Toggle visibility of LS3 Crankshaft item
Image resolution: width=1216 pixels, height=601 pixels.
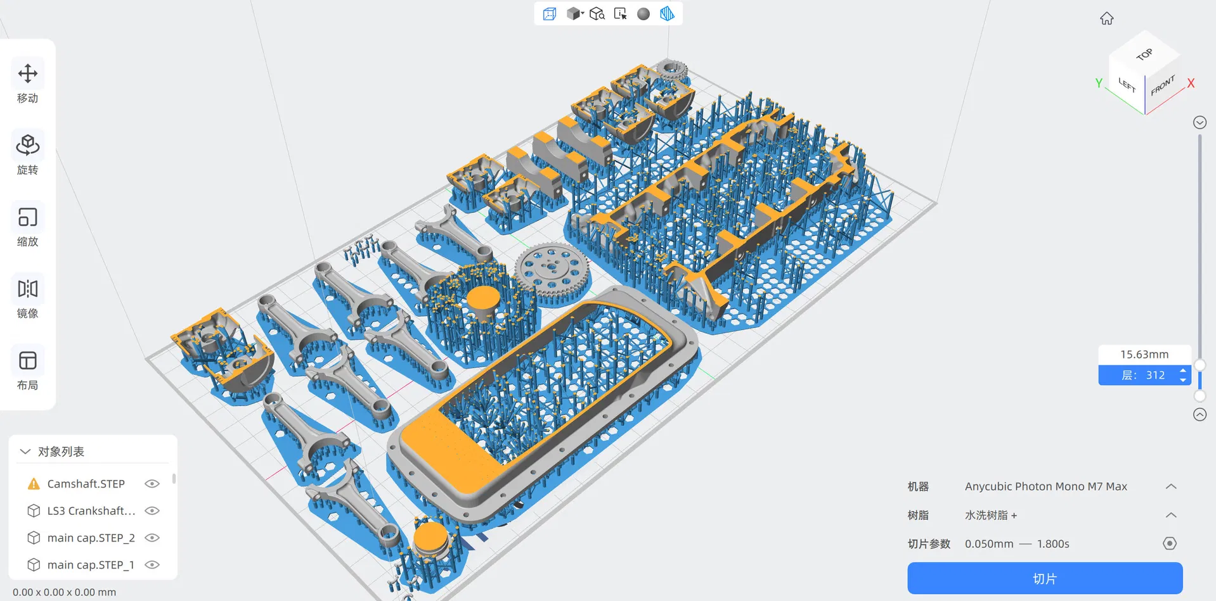click(x=152, y=510)
